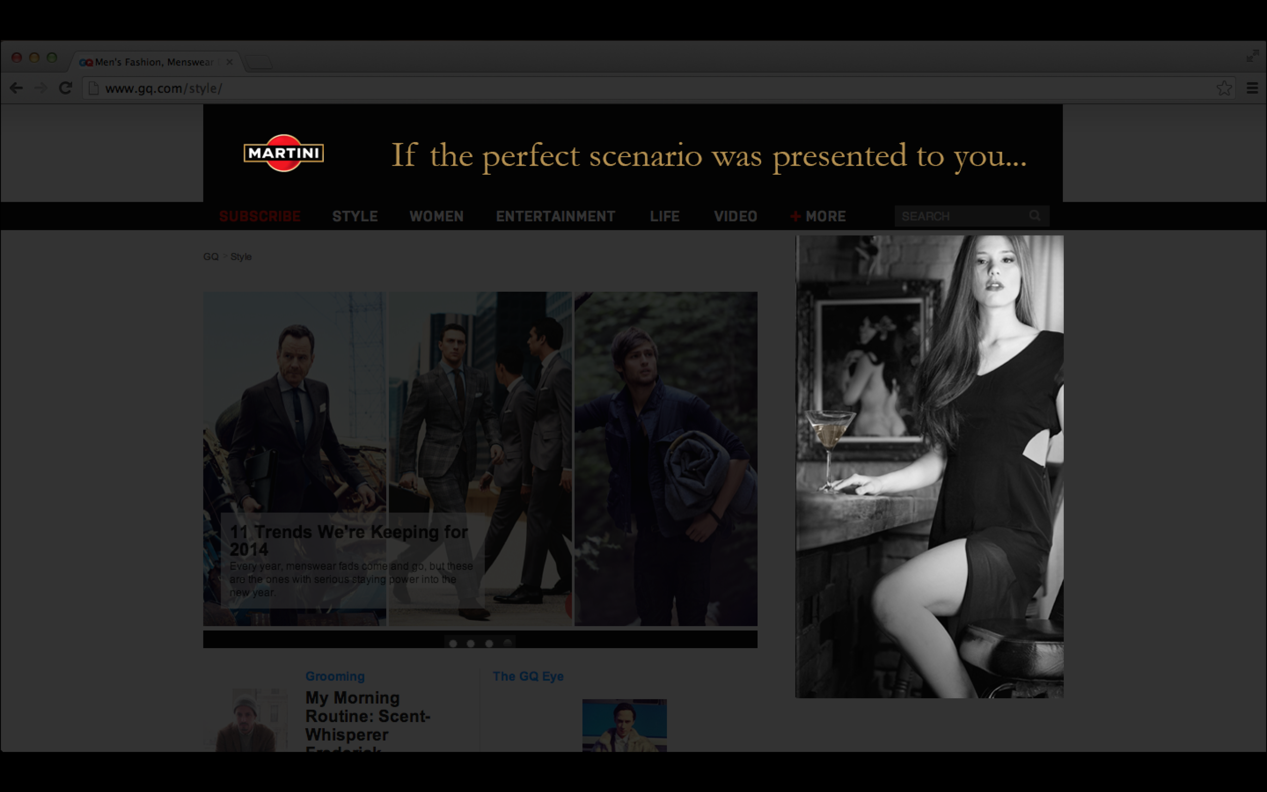Viewport: 1267px width, 792px height.
Task: Click the GQ breadcrumb link
Action: coord(211,256)
